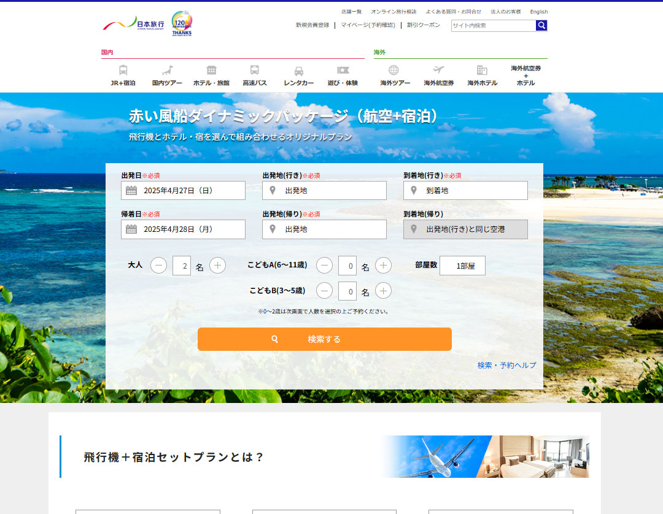The width and height of the screenshot is (663, 514).
Task: Click the JR+宿泊 train icon
Action: pyautogui.click(x=123, y=71)
